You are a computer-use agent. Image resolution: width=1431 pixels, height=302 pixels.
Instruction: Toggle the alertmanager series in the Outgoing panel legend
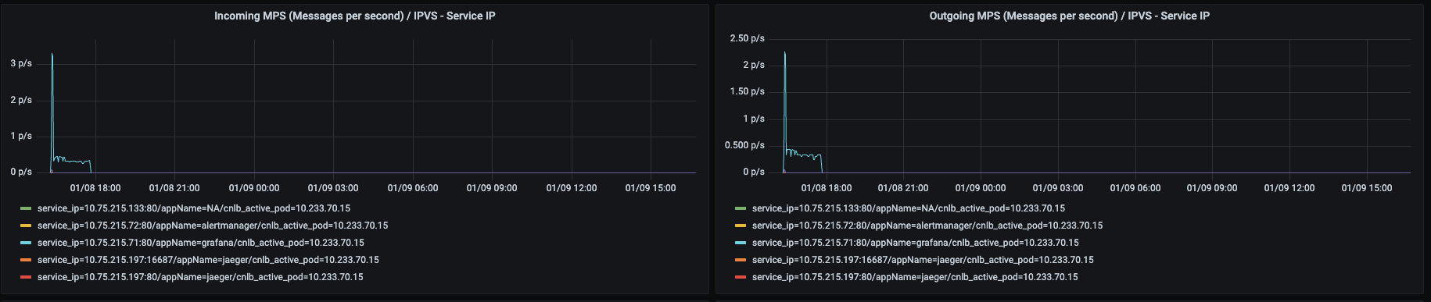click(x=927, y=226)
